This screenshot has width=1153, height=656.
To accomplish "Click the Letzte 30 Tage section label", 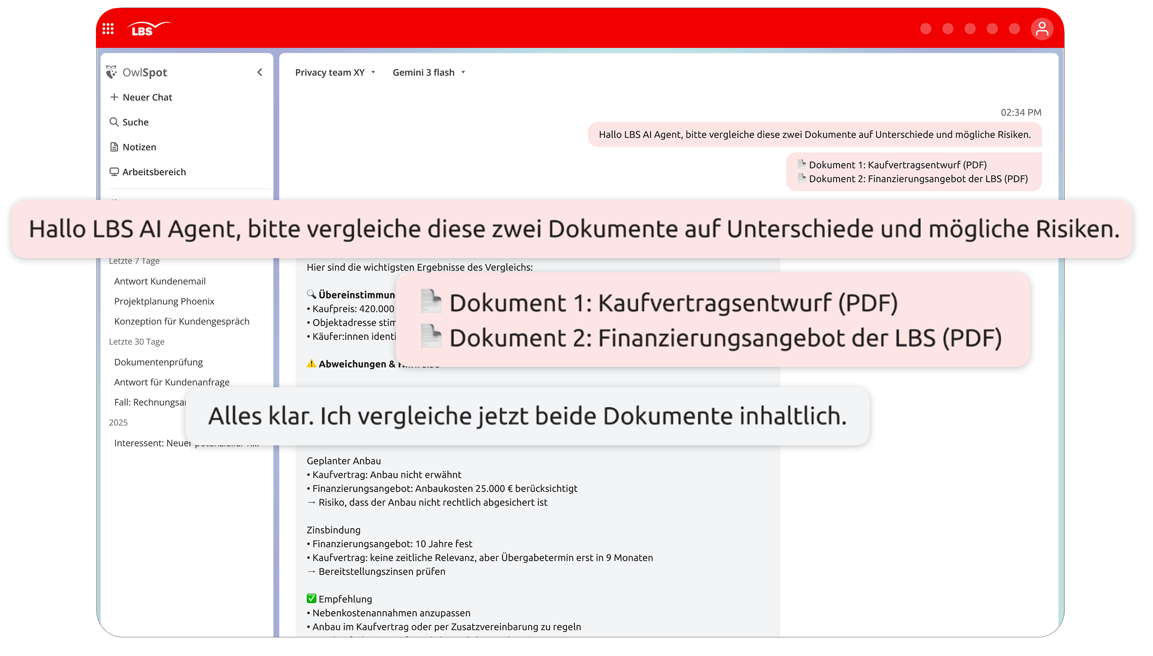I will tap(136, 342).
